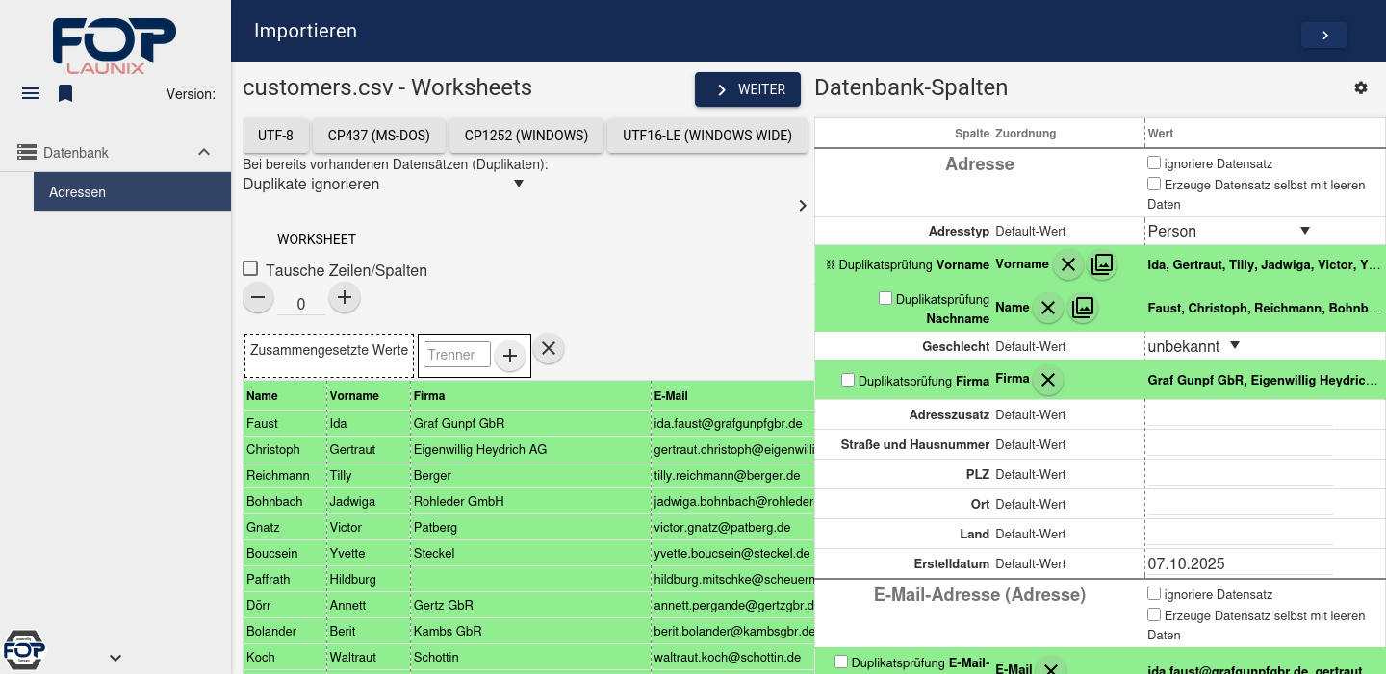Switch to the WORKSHEET tab
The image size is (1386, 674).
tap(317, 239)
